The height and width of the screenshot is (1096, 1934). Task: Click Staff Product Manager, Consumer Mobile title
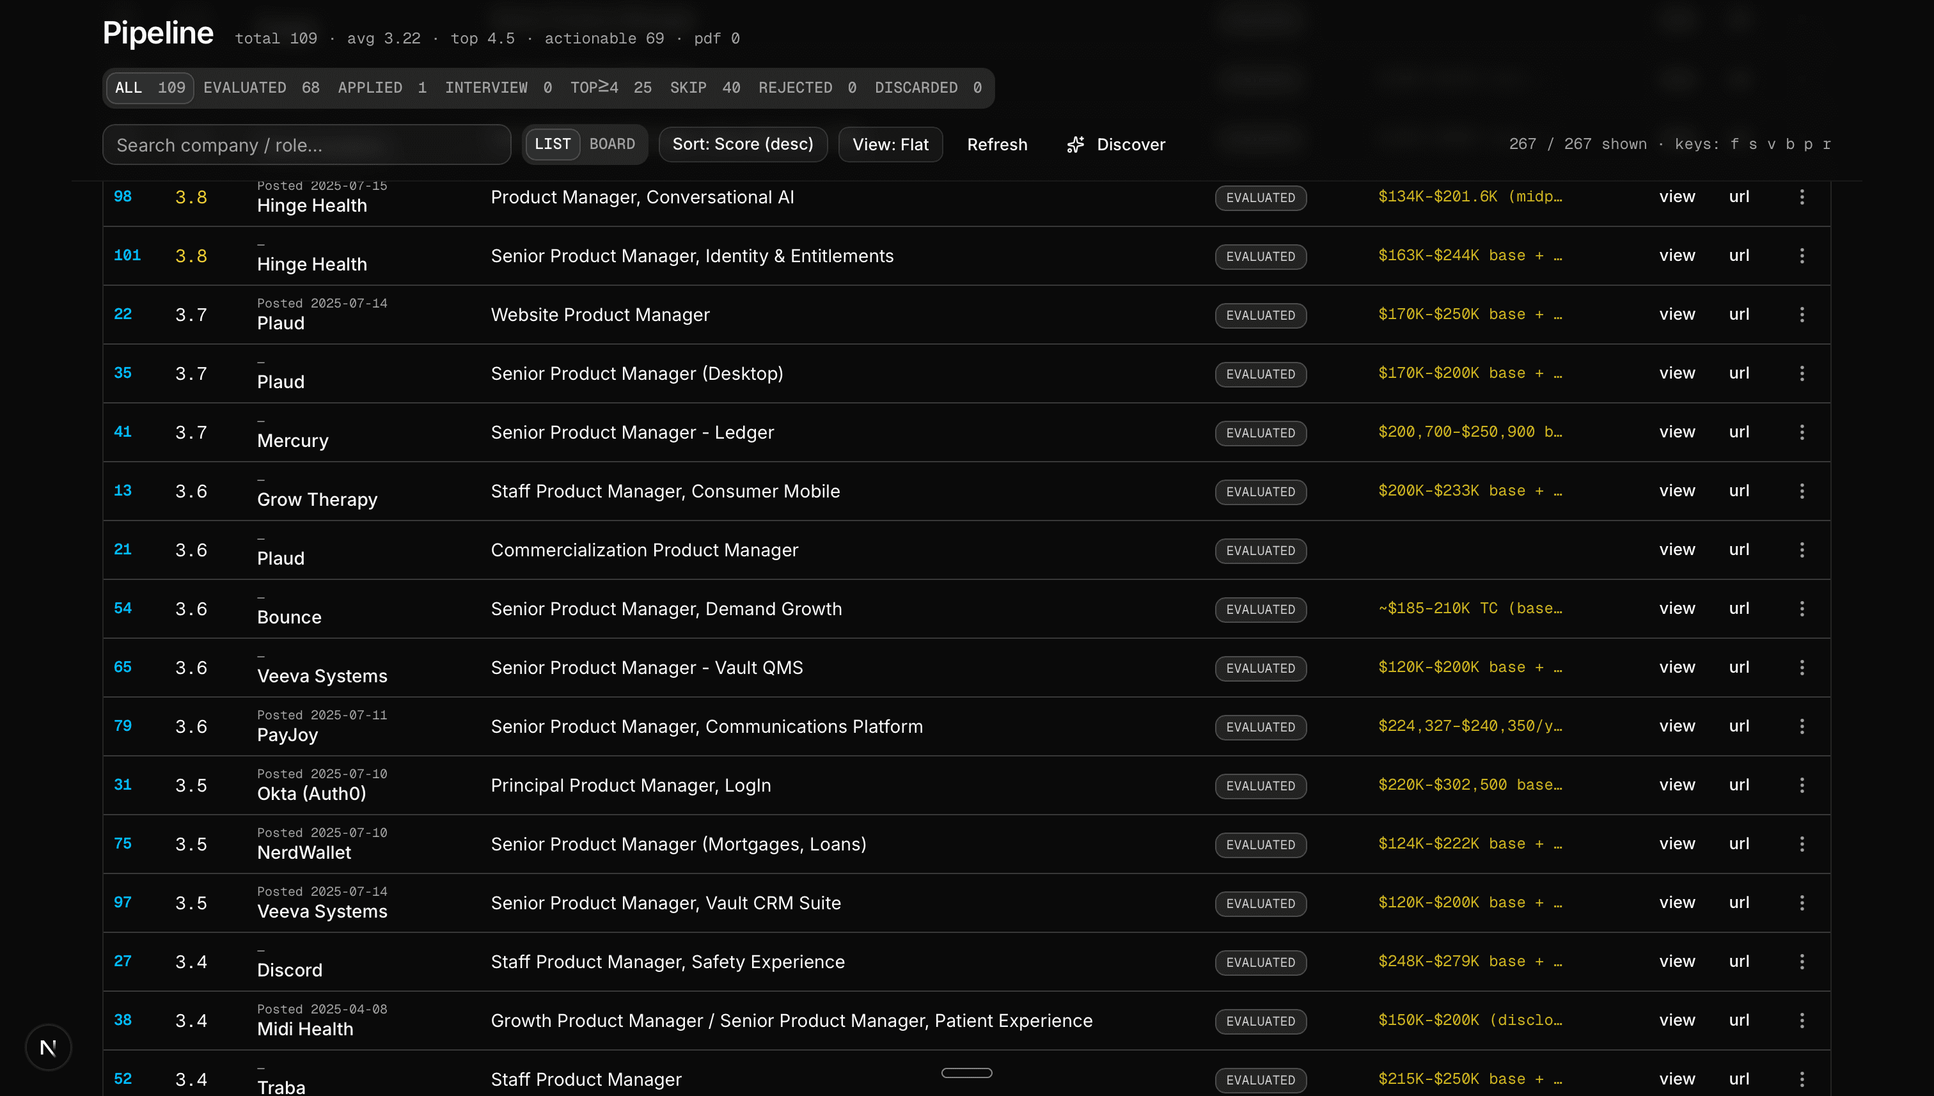664,491
